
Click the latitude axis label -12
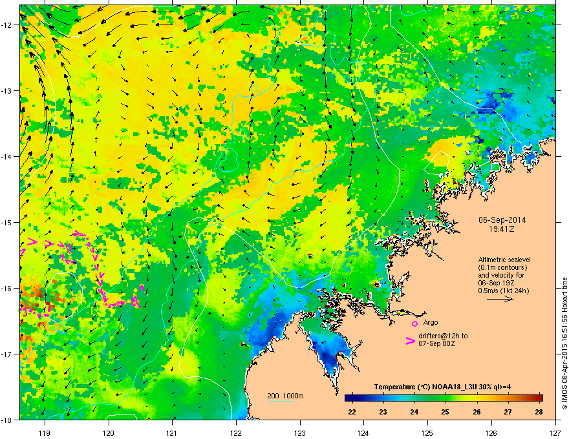(x=7, y=25)
